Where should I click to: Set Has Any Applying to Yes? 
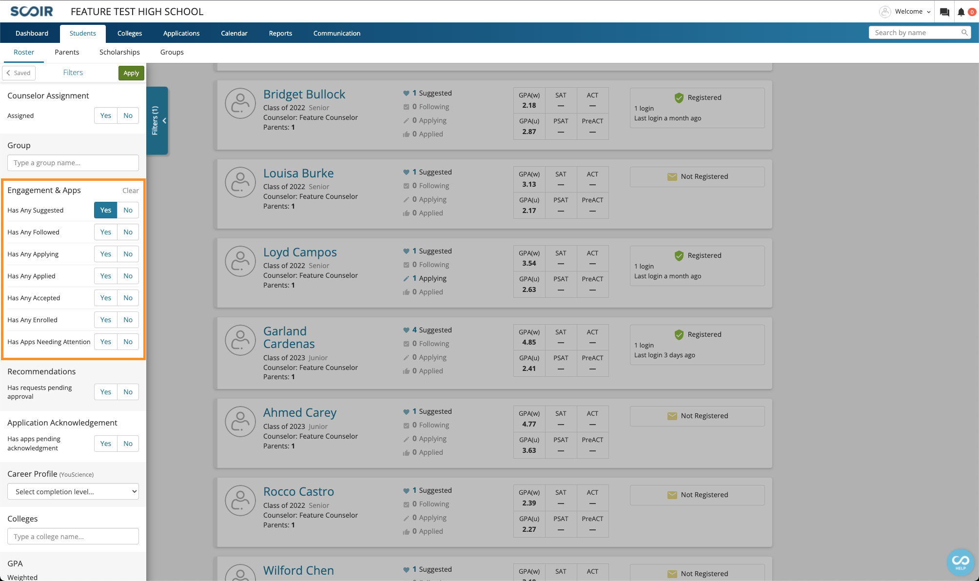106,254
